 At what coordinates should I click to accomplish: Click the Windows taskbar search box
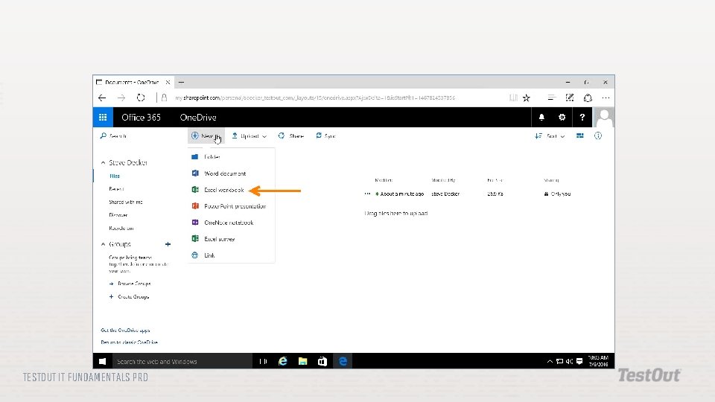[x=182, y=362]
